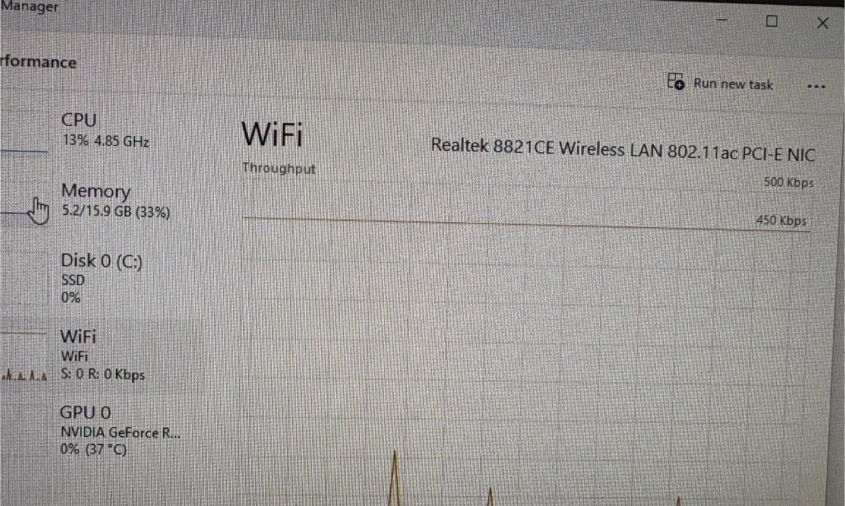Select the Memory mini graph thumbnail
Viewport: 845px width, 506px height.
tap(24, 203)
